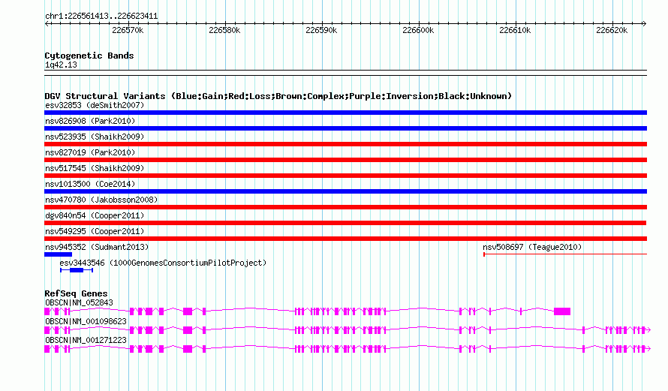Click the esv3443546 1000GenomesConsortiumPilotProject label
The height and width of the screenshot is (391, 668).
(x=163, y=263)
